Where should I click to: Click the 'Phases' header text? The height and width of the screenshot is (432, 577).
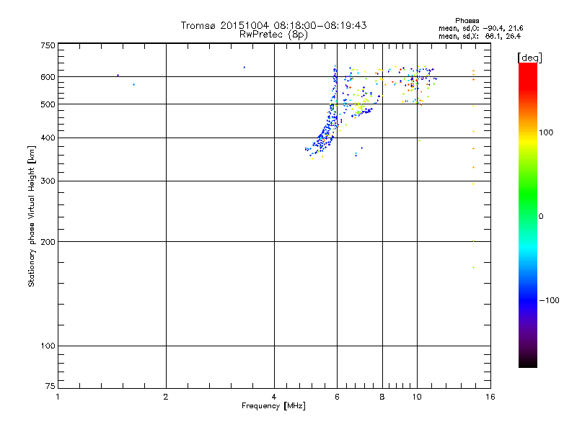point(467,21)
